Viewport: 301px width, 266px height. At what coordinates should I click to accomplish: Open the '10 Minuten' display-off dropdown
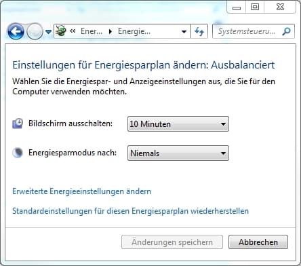point(178,124)
